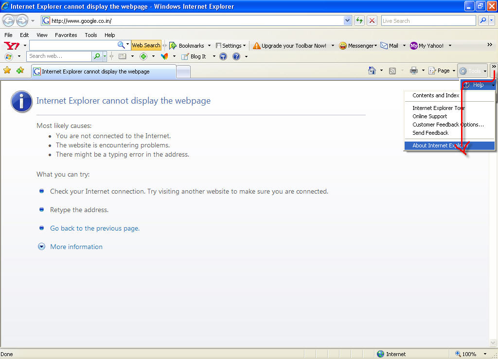Expand zoom level dropdown arrow

(x=485, y=354)
